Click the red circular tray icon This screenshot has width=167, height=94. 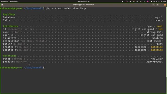(127, 1)
